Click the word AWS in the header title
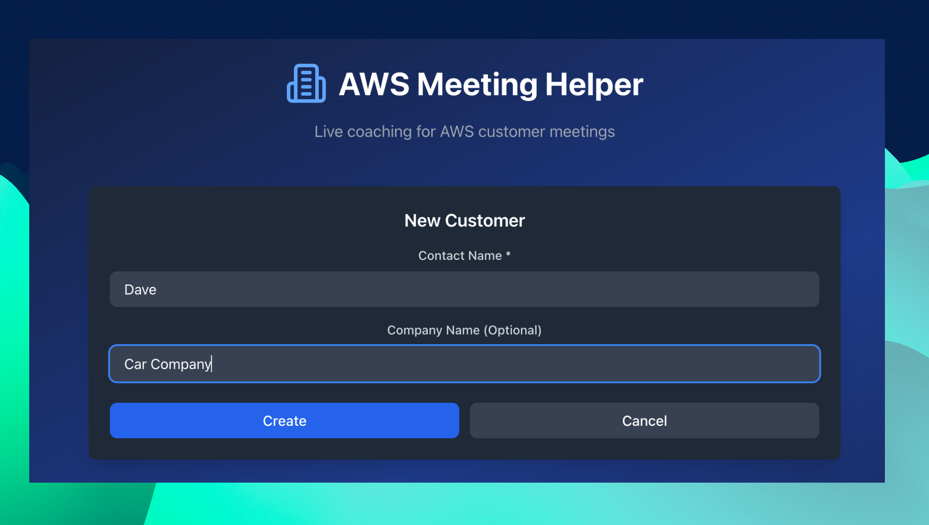This screenshot has width=929, height=525. pyautogui.click(x=374, y=84)
